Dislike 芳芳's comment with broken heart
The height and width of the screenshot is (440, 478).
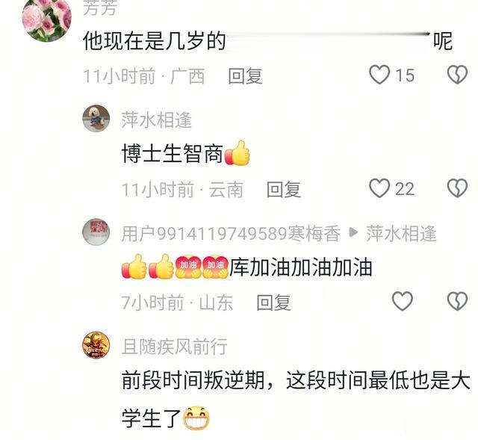(x=457, y=75)
